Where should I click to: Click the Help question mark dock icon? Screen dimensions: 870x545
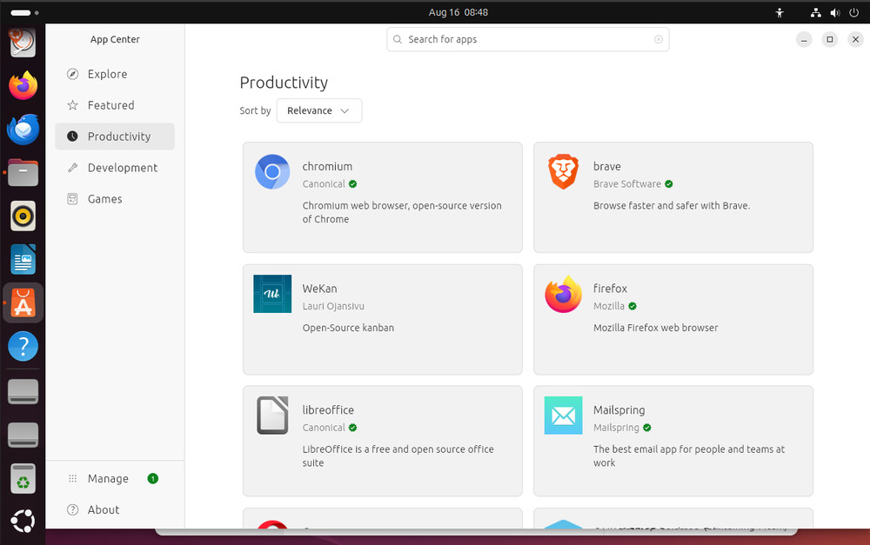[22, 346]
